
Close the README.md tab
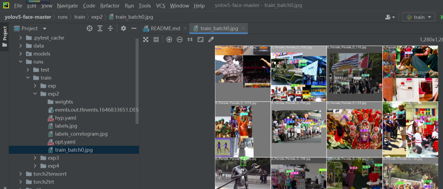click(x=185, y=29)
